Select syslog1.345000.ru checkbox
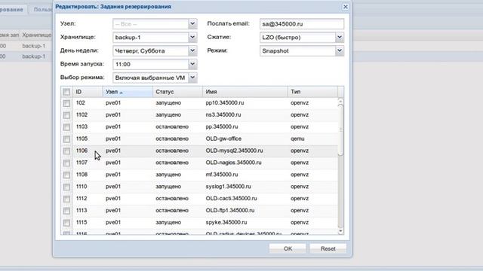 [66, 187]
